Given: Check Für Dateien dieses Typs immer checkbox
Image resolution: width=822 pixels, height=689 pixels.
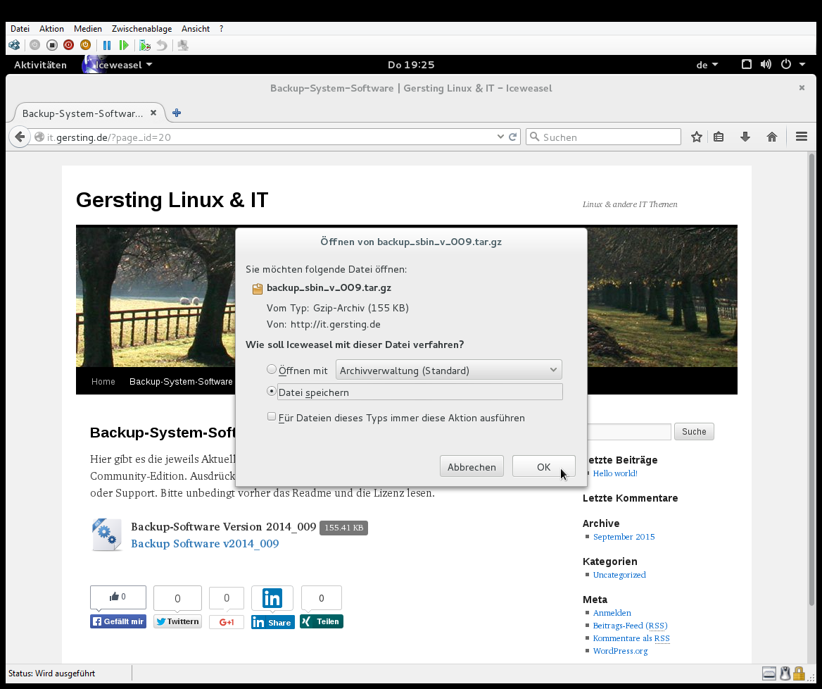Looking at the screenshot, I should [x=272, y=416].
